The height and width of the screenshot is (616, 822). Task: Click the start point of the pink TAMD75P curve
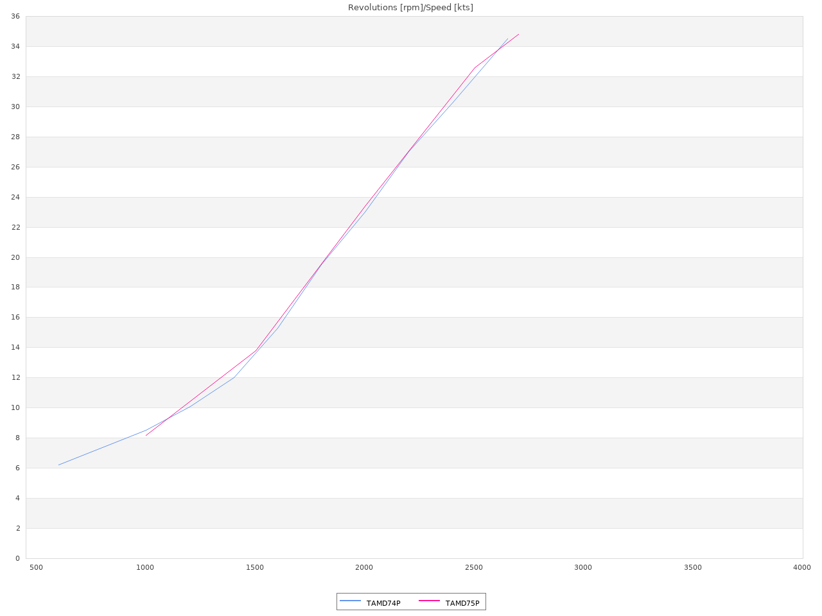click(146, 435)
